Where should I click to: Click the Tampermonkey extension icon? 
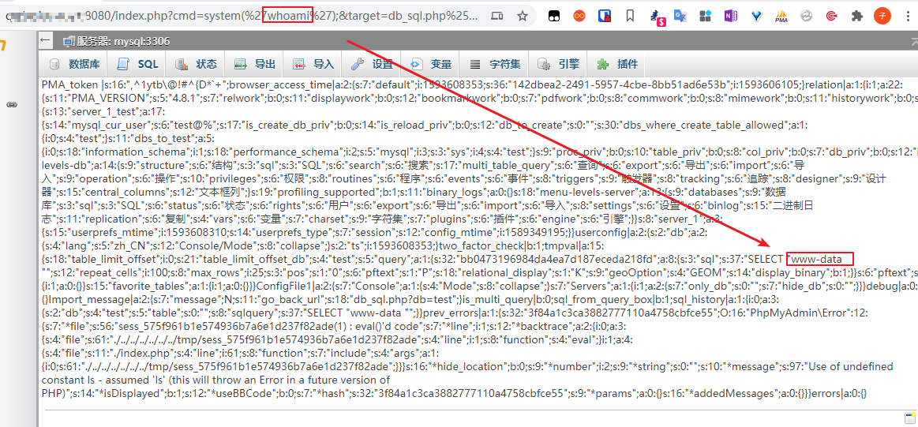point(555,15)
